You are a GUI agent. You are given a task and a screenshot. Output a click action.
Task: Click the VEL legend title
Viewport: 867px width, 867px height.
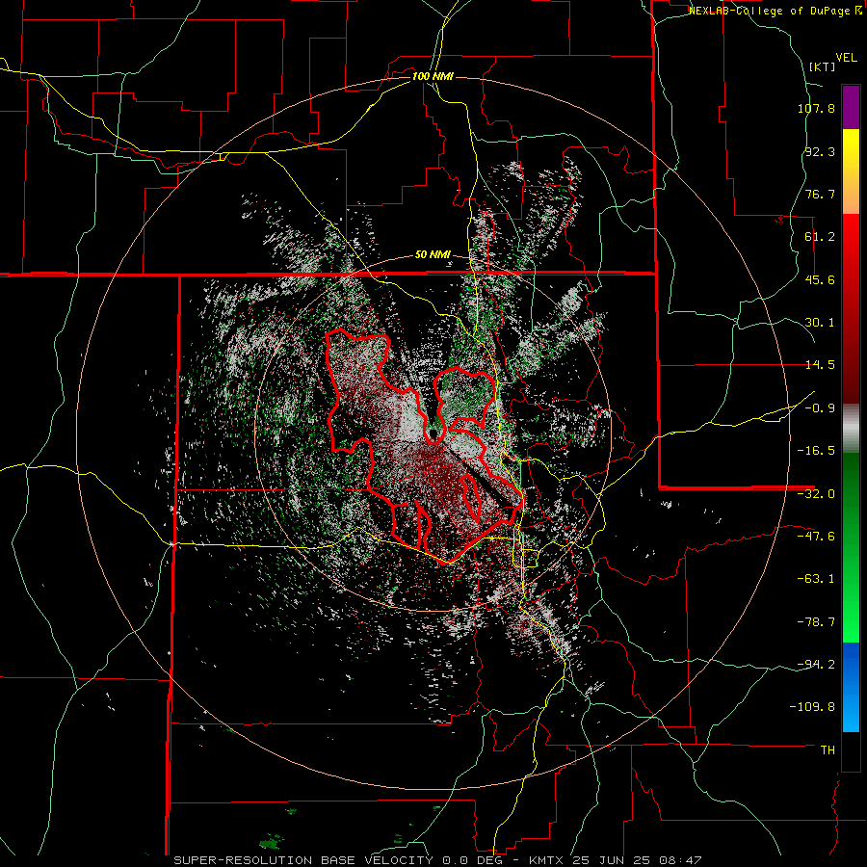tap(846, 58)
